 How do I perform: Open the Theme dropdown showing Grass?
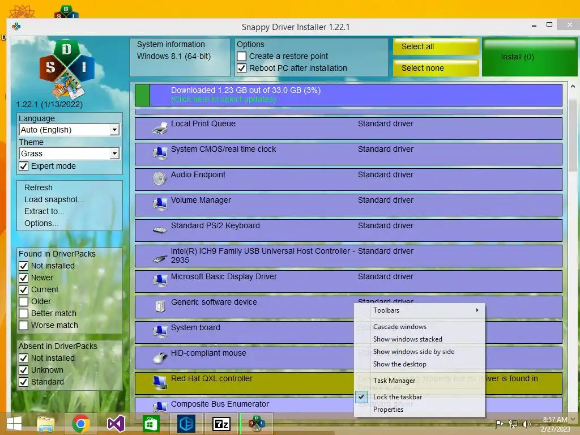(69, 153)
